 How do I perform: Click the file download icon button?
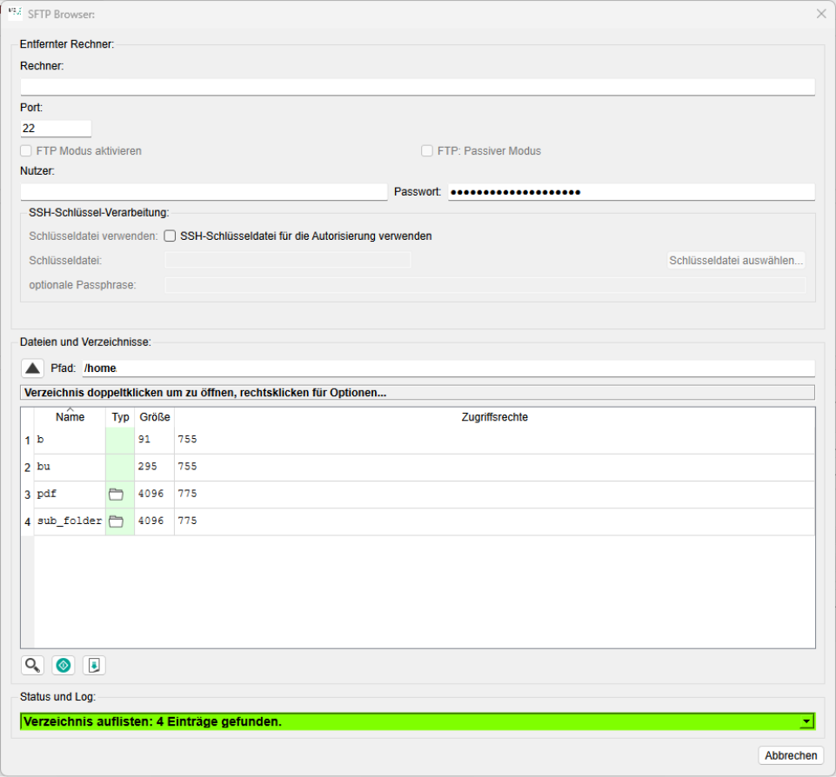[x=94, y=665]
